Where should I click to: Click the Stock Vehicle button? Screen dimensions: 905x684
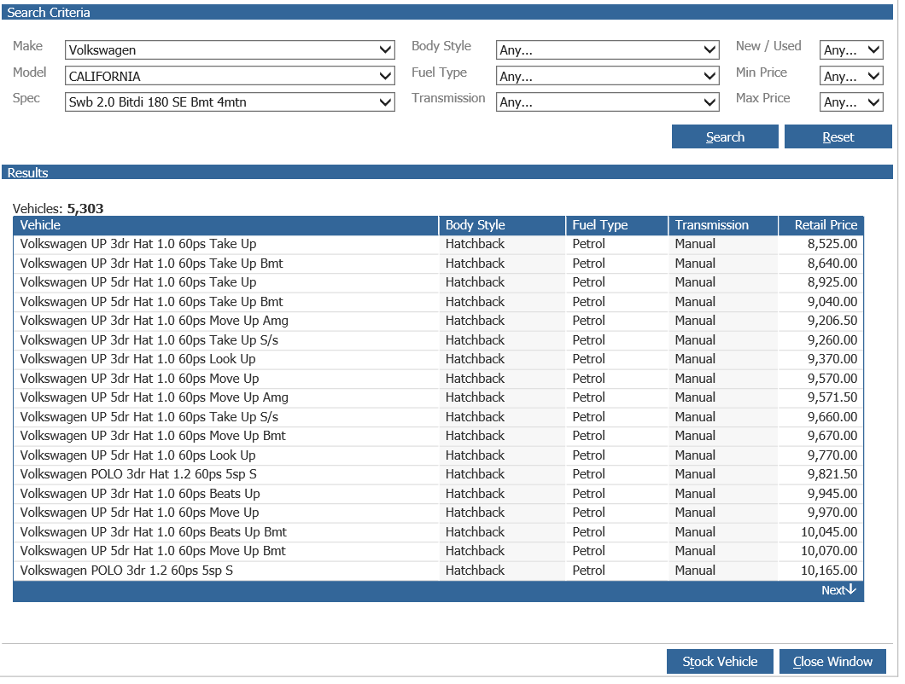coord(720,662)
